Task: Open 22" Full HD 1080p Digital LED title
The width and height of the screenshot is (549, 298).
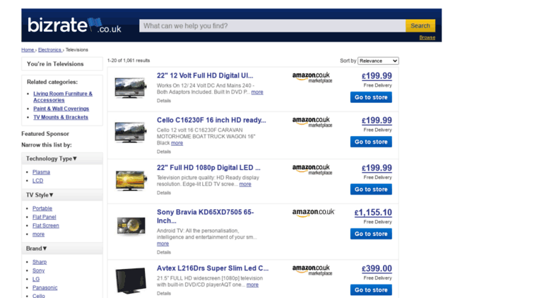Action: pos(208,168)
